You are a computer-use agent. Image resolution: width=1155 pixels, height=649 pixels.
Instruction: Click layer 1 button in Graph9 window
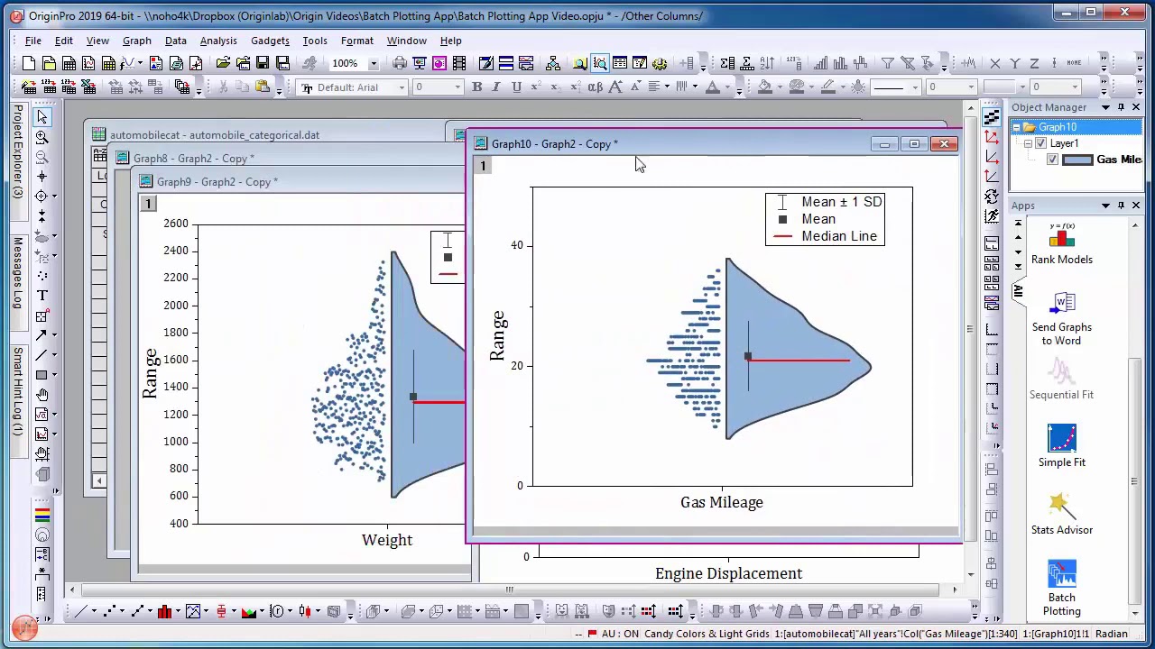(x=148, y=205)
